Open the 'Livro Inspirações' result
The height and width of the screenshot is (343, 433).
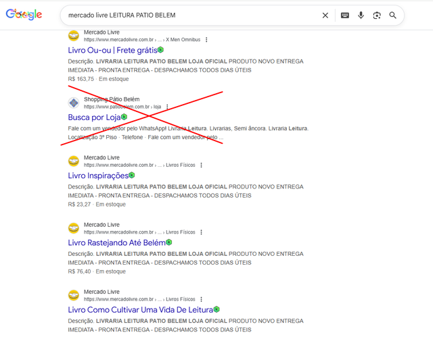coord(98,176)
